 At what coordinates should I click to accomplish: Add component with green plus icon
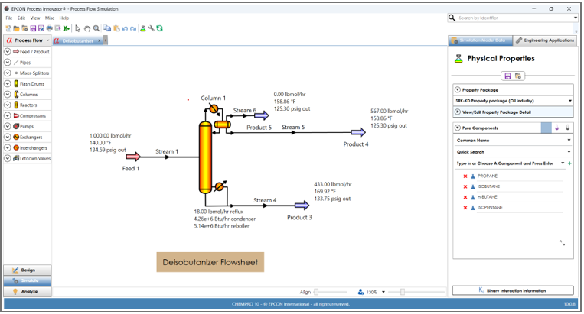[570, 163]
